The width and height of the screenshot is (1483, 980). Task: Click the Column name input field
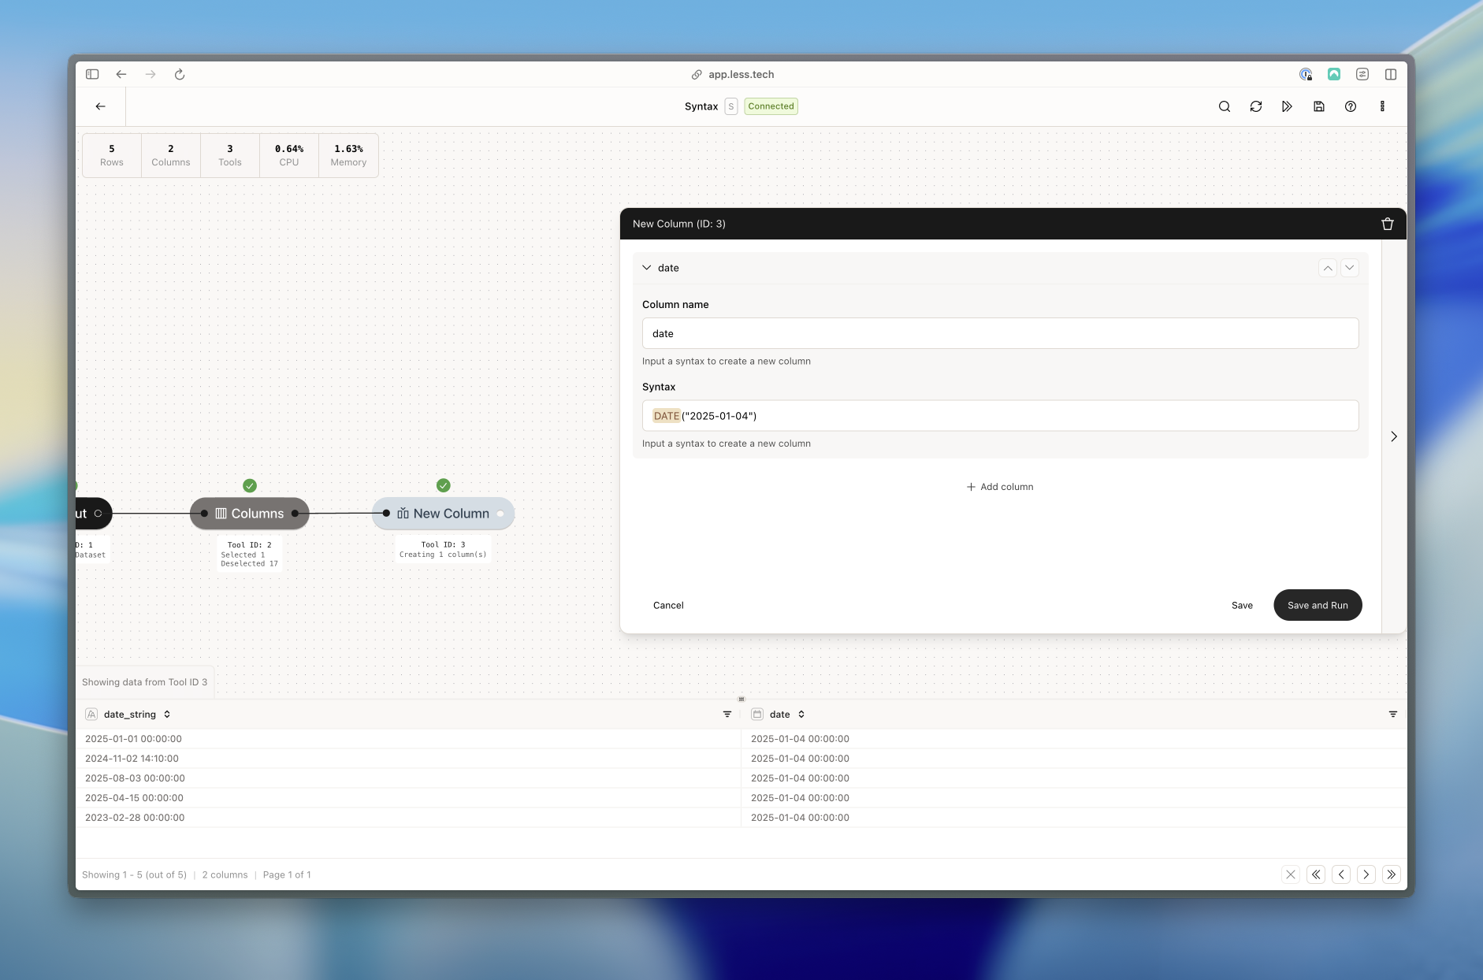(1000, 333)
